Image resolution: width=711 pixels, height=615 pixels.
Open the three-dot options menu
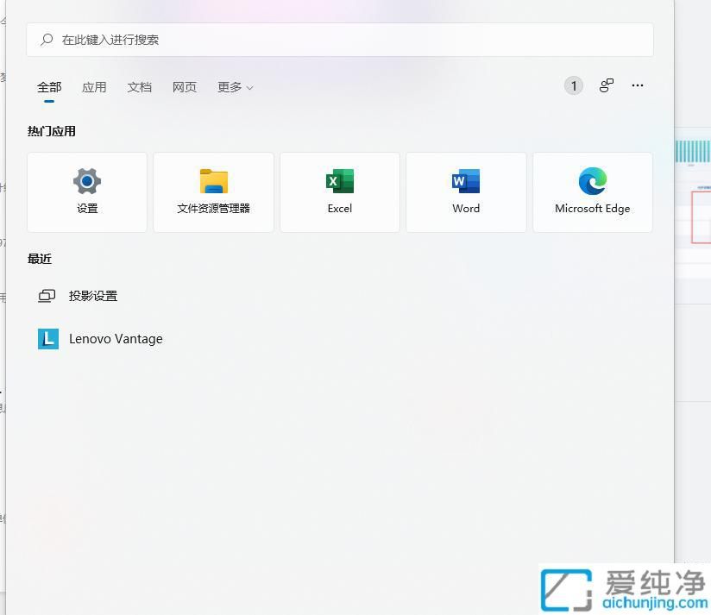coord(638,85)
